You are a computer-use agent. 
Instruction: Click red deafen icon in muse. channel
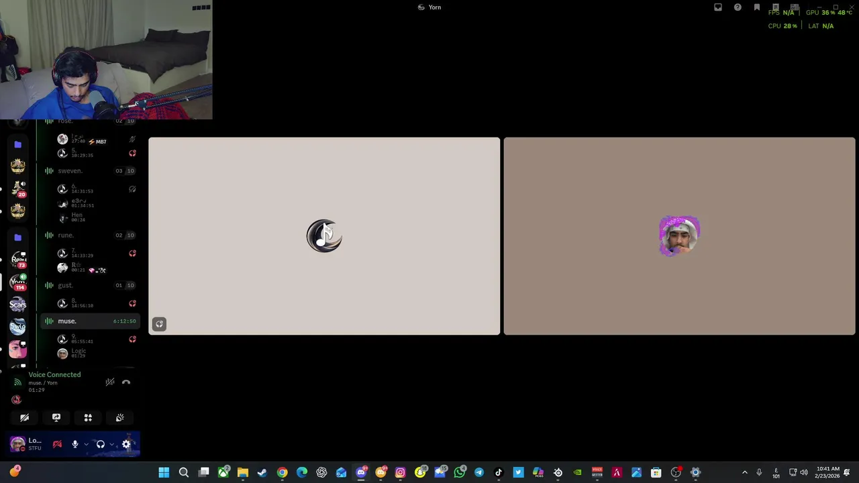click(x=132, y=339)
